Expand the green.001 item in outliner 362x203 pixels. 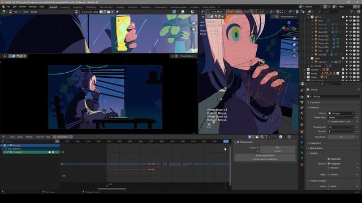tap(312, 36)
